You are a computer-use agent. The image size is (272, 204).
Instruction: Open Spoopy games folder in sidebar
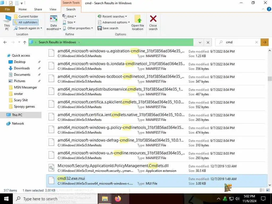click(x=24, y=107)
